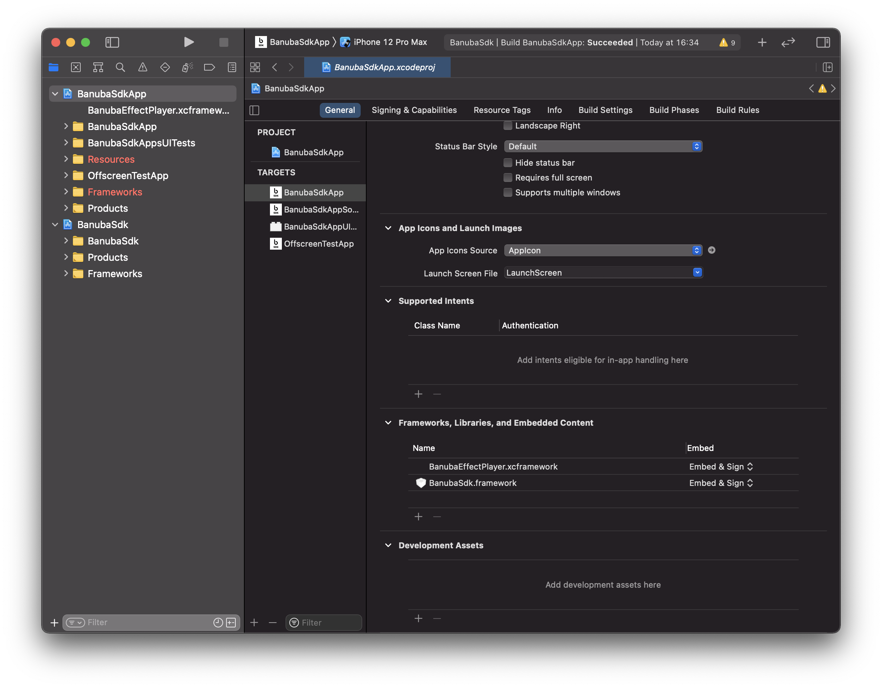This screenshot has height=688, width=882.
Task: Go forward with the right chevron in editor bar
Action: tap(291, 67)
